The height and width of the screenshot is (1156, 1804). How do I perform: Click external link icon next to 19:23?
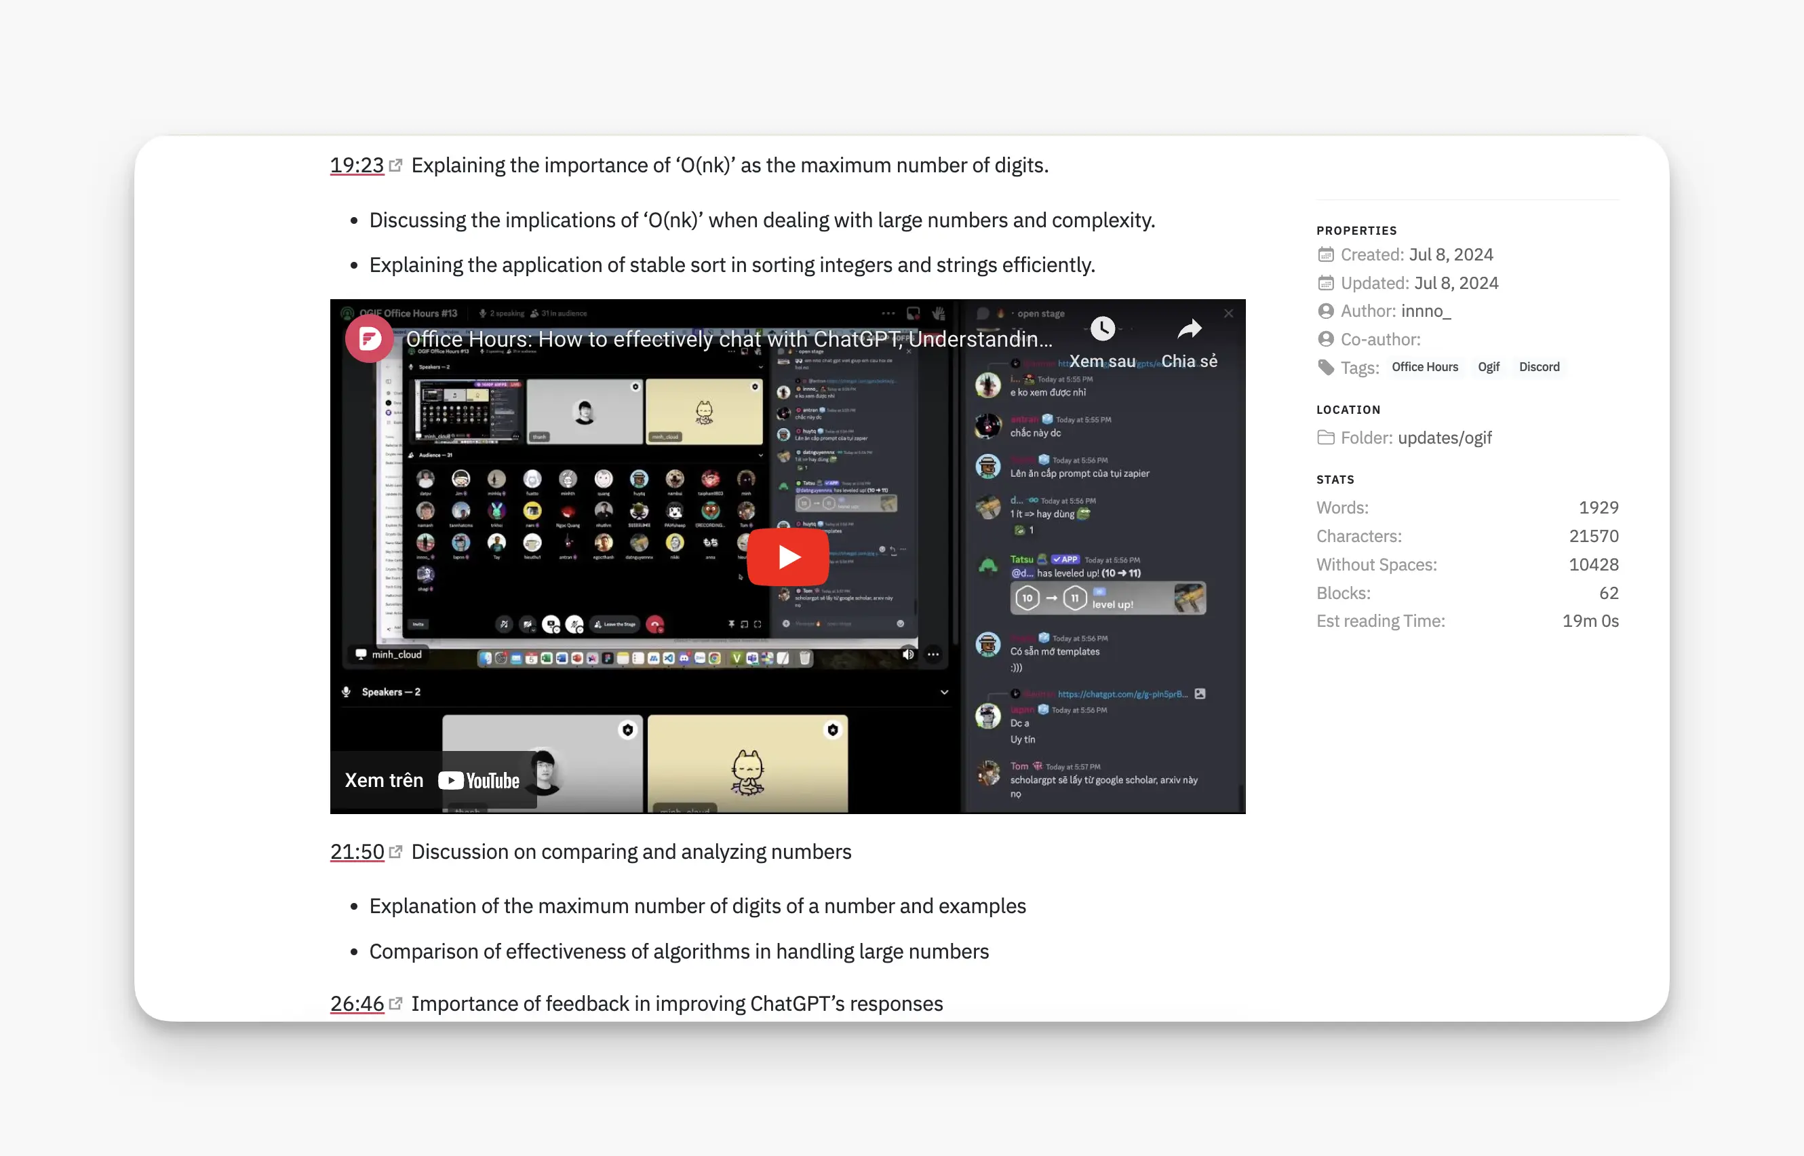click(x=395, y=165)
